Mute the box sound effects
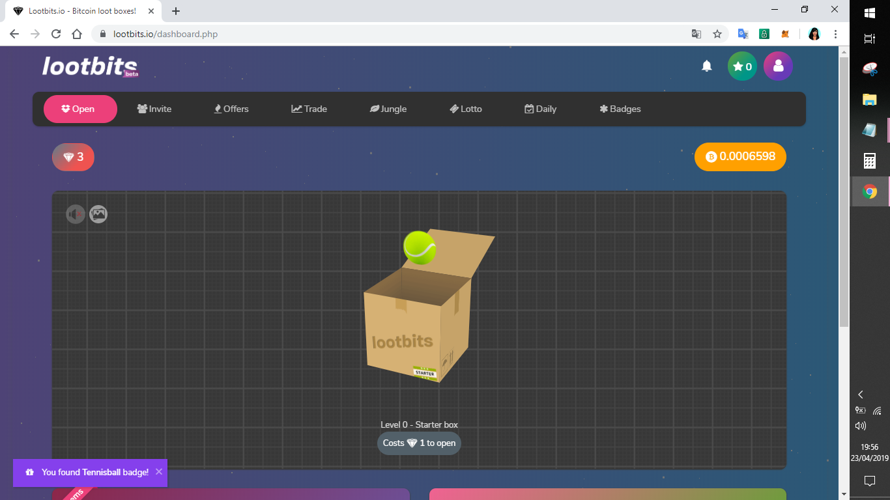The height and width of the screenshot is (500, 890). [76, 214]
